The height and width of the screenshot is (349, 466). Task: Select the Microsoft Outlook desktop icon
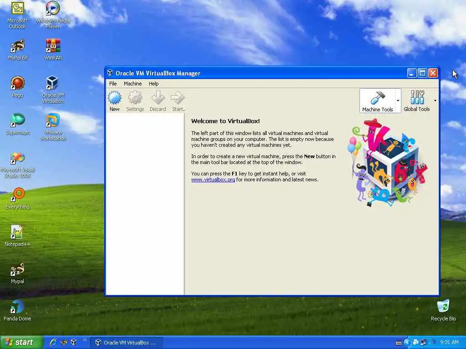point(17,15)
